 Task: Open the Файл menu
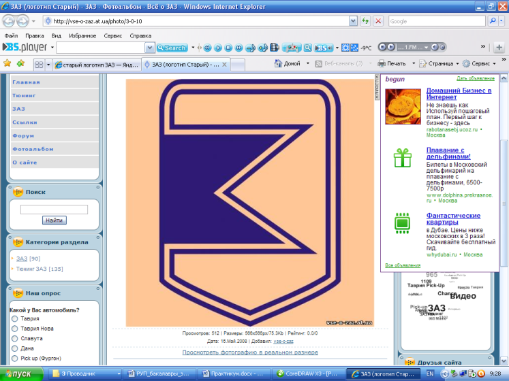11,35
